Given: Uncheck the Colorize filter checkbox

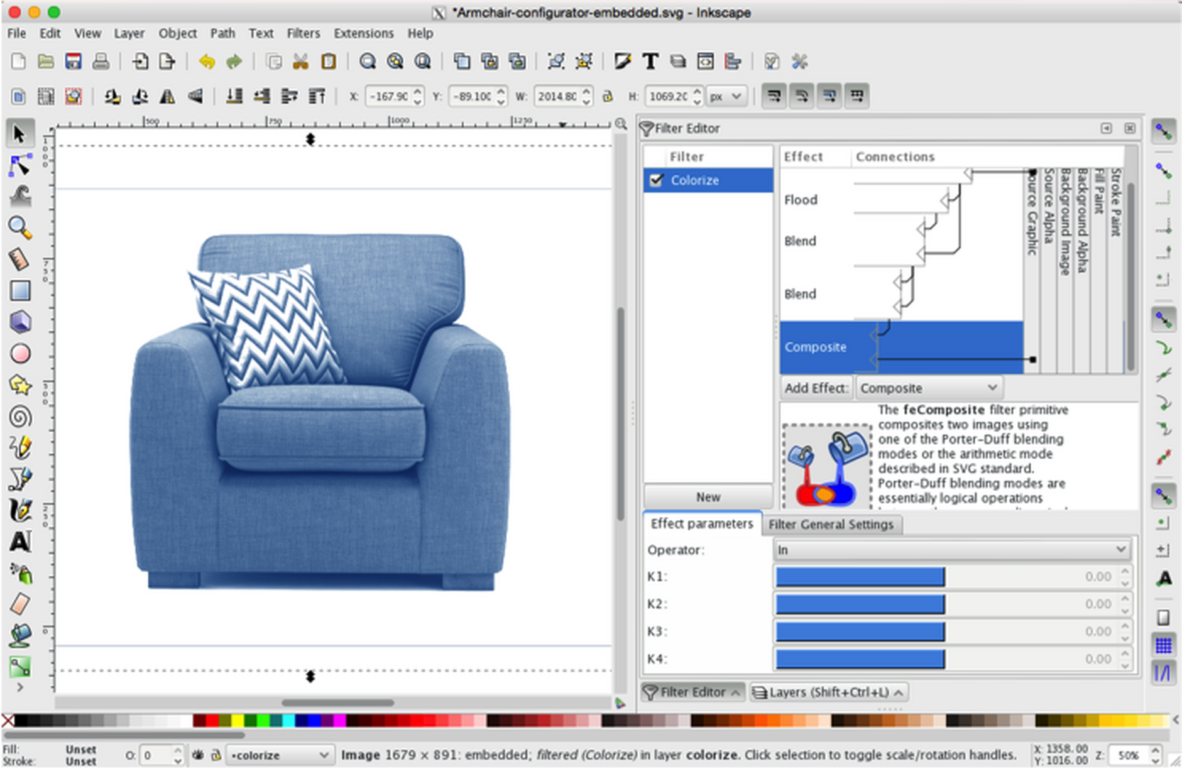Looking at the screenshot, I should pyautogui.click(x=657, y=180).
